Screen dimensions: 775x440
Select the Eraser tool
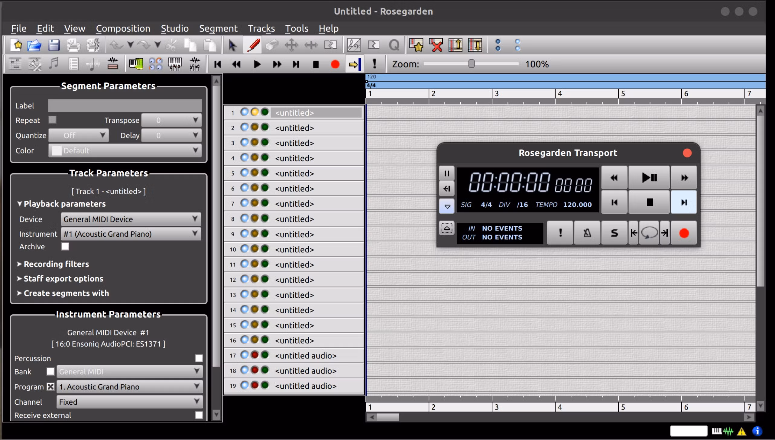click(x=272, y=45)
